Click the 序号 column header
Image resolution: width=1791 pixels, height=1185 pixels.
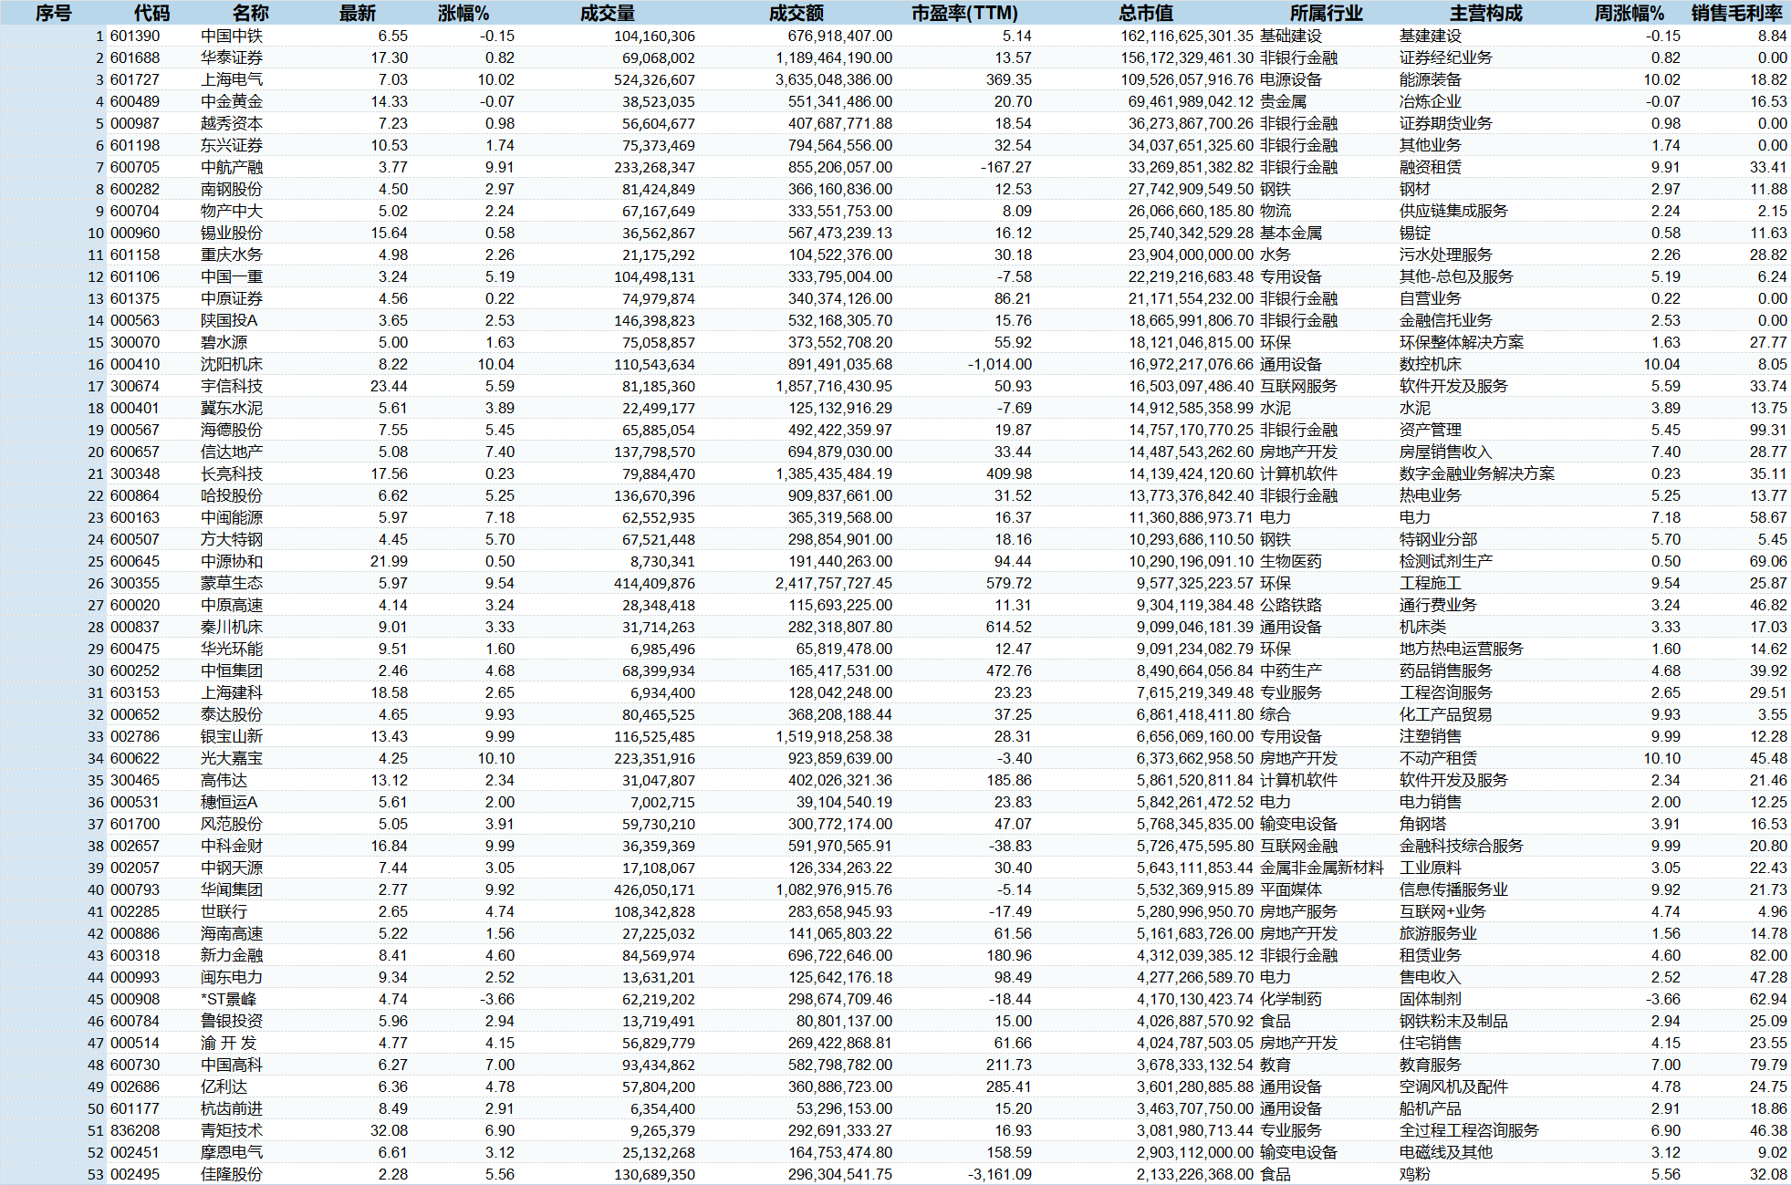(53, 13)
